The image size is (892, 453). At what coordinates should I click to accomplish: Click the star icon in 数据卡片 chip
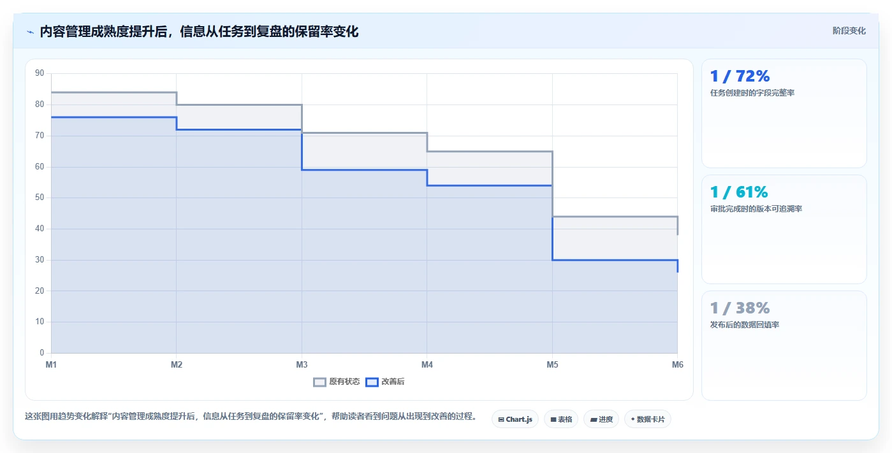tap(632, 419)
